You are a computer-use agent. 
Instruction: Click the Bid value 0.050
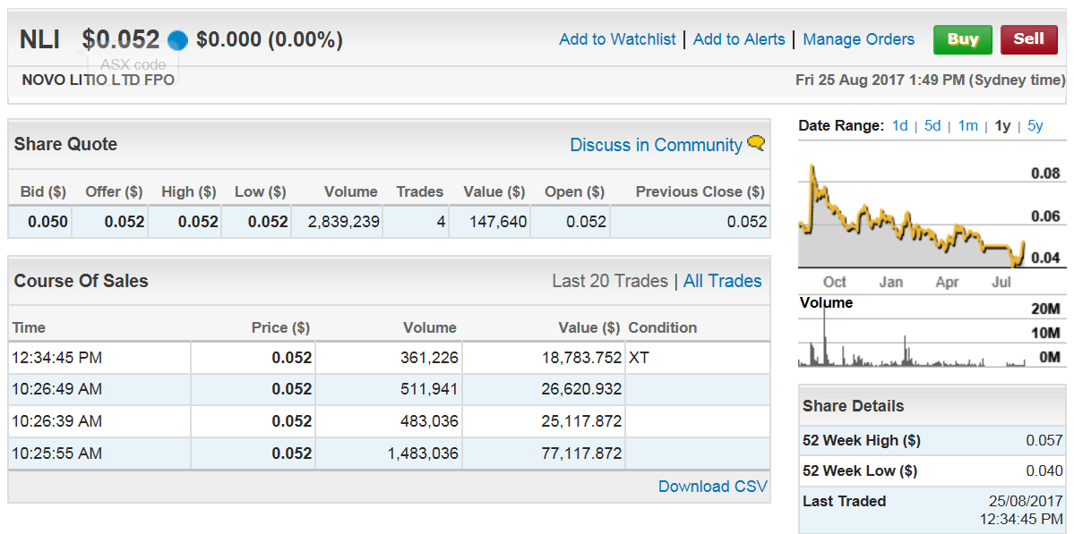click(48, 222)
